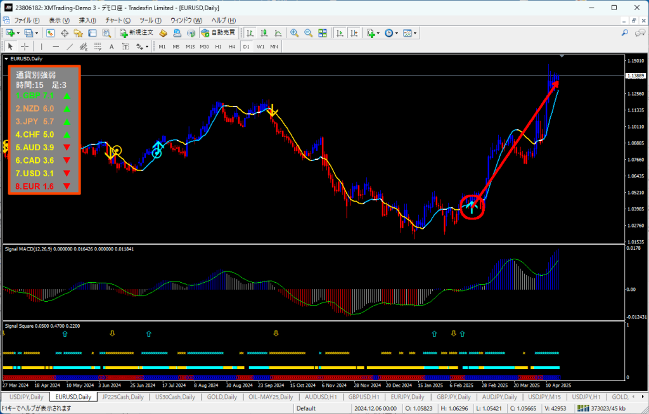Select the text 'A' drawing tool
The height and width of the screenshot is (414, 649).
[x=112, y=46]
